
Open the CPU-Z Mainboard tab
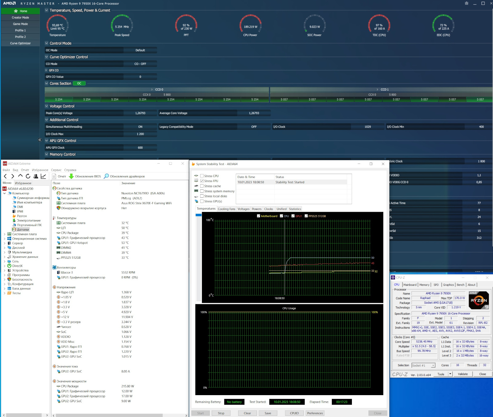pos(410,285)
